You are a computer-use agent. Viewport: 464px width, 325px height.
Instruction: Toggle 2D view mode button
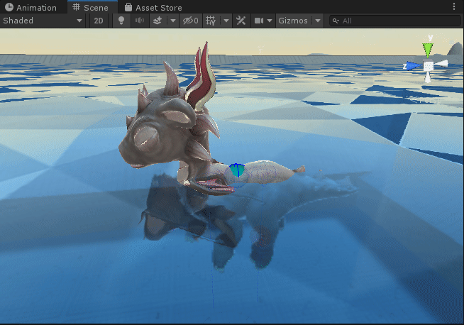pyautogui.click(x=99, y=21)
